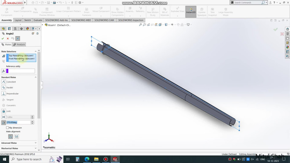Viewport: 290px width, 163px height.
Task: Expand the Assem1 flyout tree arrow
Action: 43,25
